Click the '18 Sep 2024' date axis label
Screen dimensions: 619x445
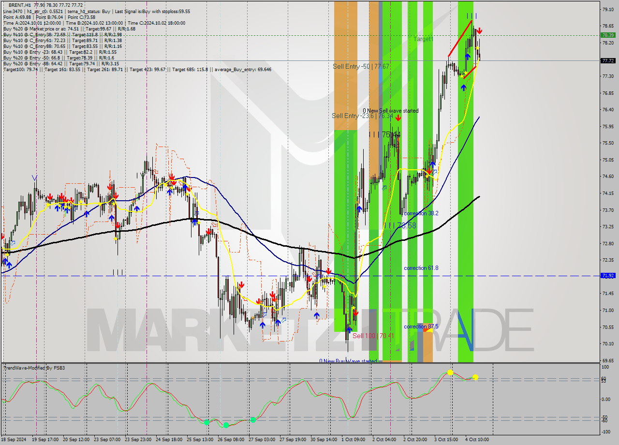14,439
